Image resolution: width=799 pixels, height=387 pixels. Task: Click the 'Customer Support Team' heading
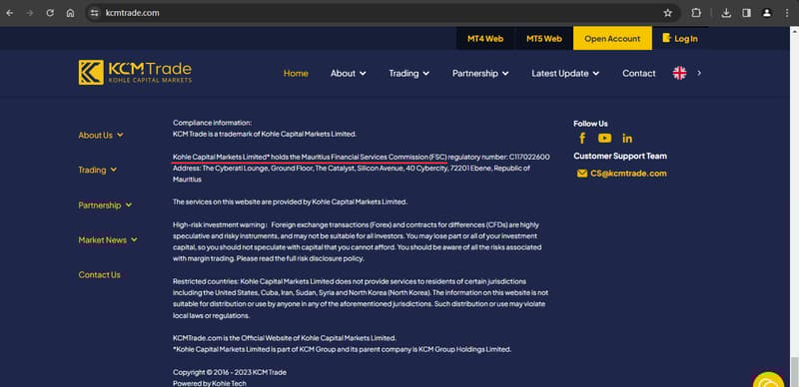(619, 156)
